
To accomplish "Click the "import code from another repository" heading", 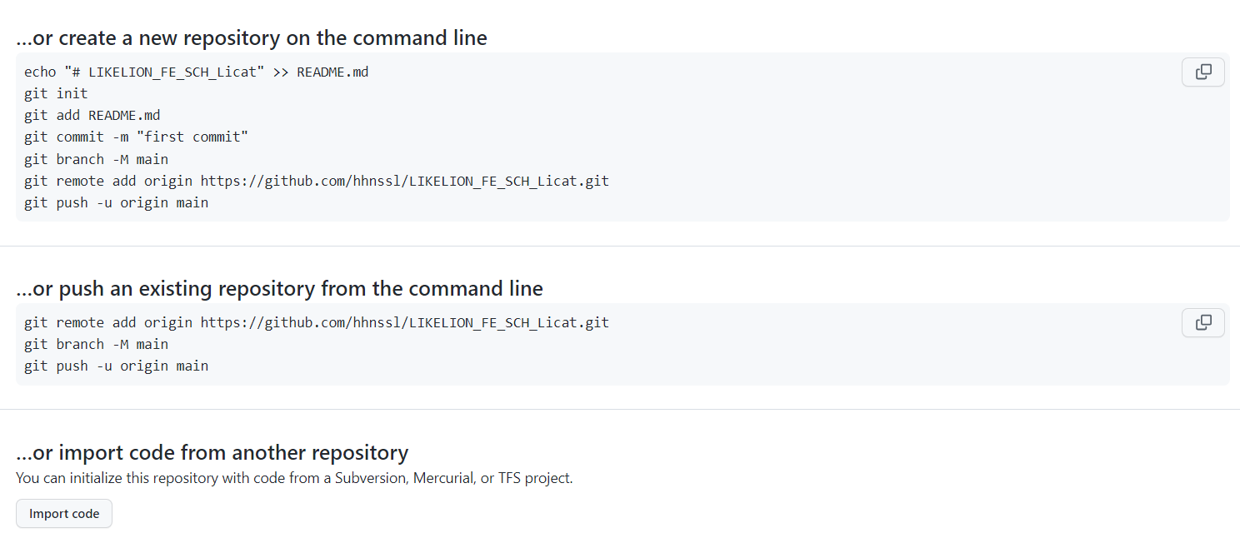I will click(x=212, y=453).
